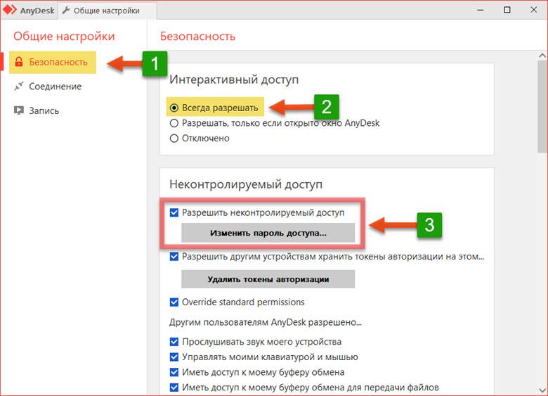Open the Безопасность settings section
The width and height of the screenshot is (548, 396).
click(53, 62)
